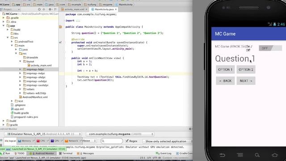
Task: Open the Show only selected application dropdown
Action: pyautogui.click(x=168, y=141)
